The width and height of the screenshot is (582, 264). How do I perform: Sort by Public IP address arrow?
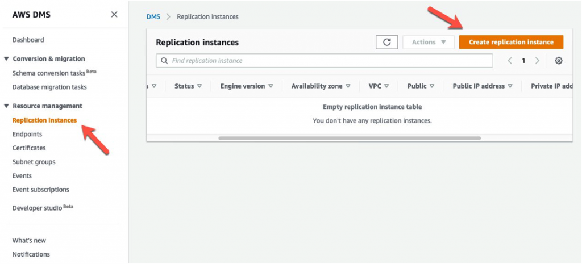510,86
